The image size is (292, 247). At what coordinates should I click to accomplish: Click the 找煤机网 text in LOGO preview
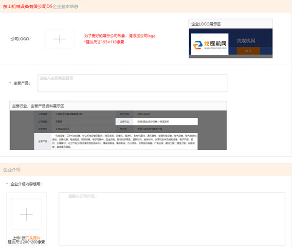pos(246,41)
